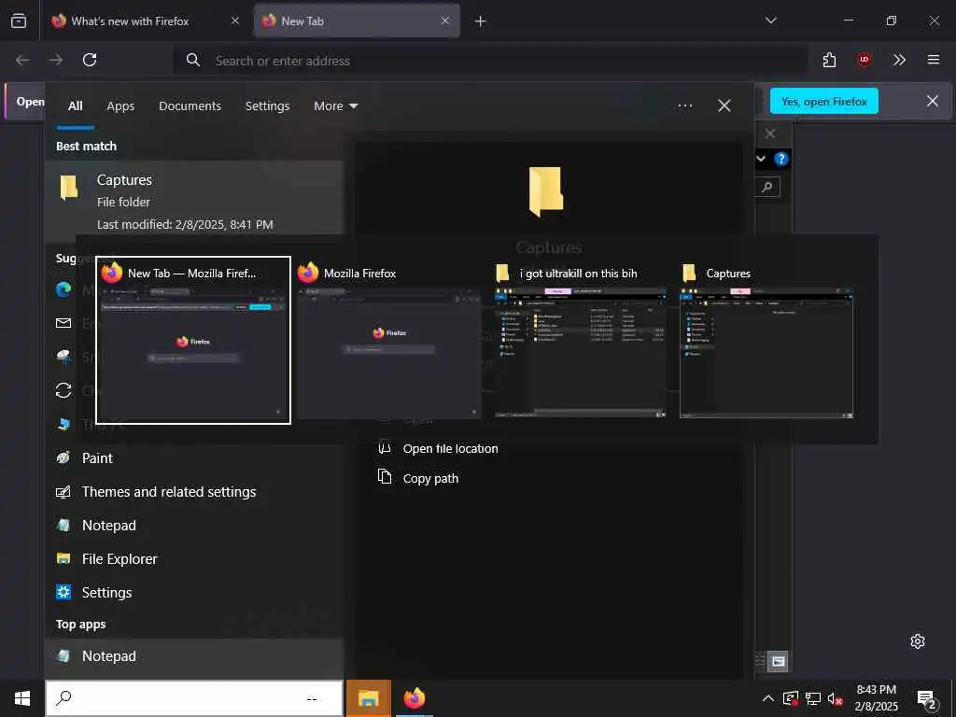Open the Firefox hamburger application menu

934,60
